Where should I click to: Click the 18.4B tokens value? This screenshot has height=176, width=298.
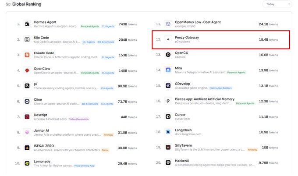268,39
